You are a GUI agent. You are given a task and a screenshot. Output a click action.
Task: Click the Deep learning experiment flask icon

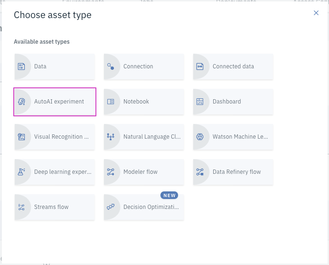(x=21, y=172)
